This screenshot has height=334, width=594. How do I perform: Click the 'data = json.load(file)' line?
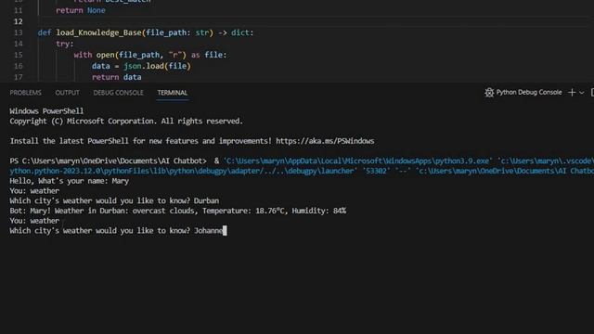pos(141,66)
